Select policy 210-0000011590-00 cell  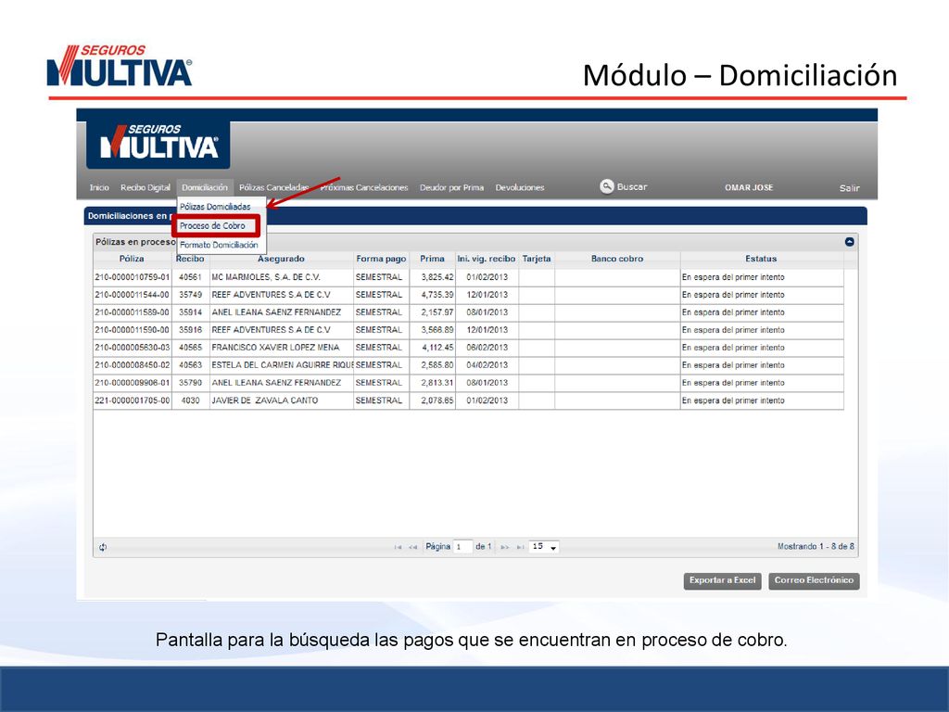(x=132, y=330)
